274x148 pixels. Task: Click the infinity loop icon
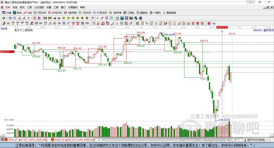pos(214,24)
